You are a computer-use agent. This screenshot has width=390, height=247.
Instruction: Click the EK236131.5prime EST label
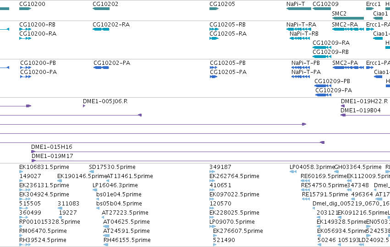point(44,185)
